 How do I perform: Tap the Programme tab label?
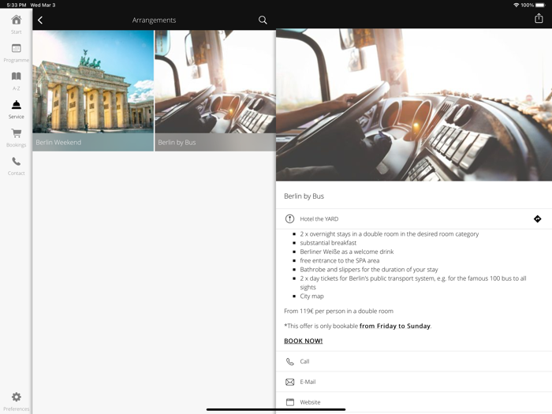tap(17, 60)
